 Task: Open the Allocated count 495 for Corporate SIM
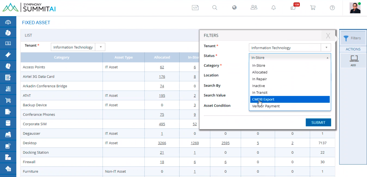[162, 124]
